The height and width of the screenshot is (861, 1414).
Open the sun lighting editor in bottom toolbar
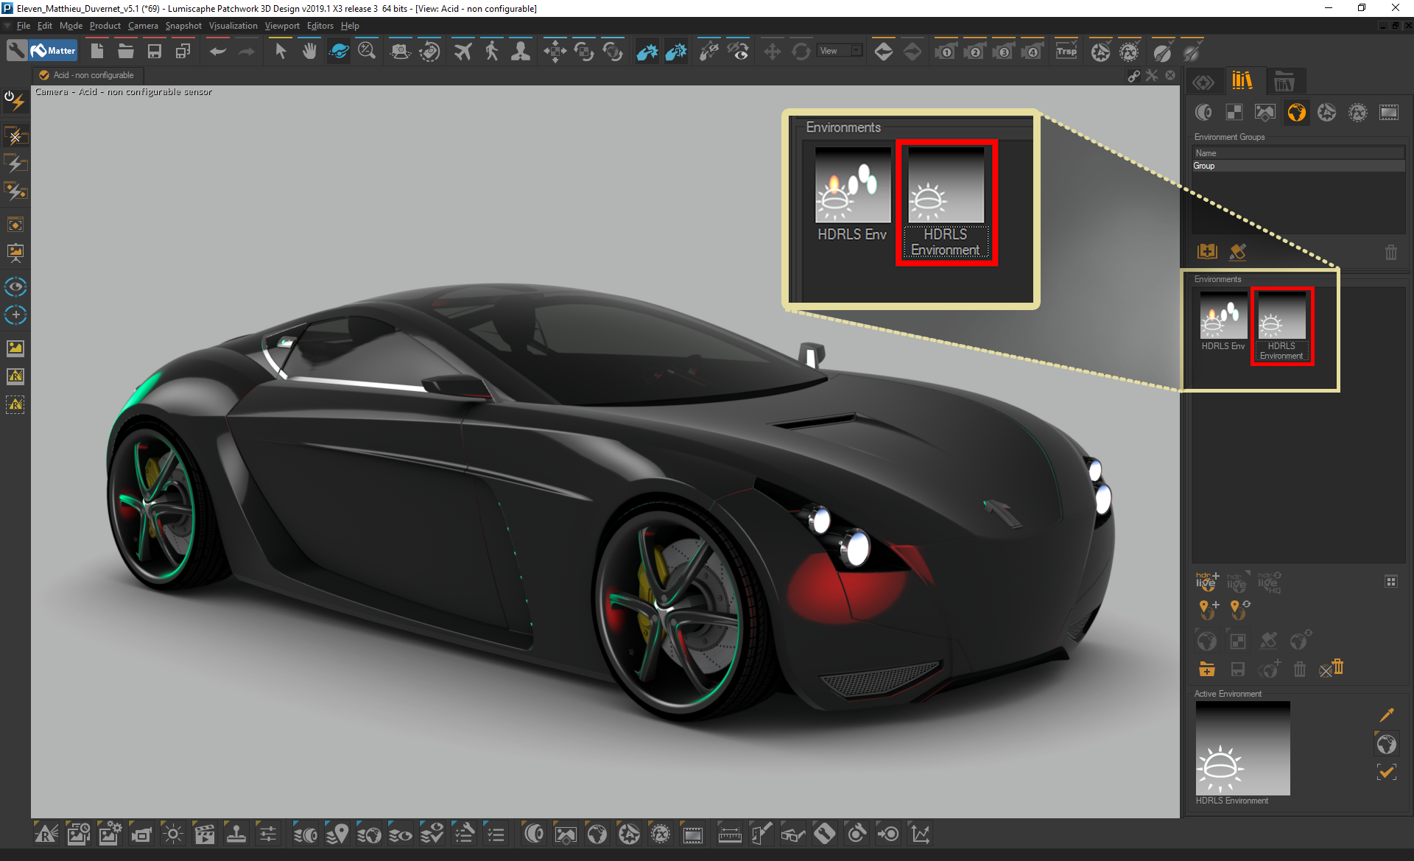click(173, 834)
